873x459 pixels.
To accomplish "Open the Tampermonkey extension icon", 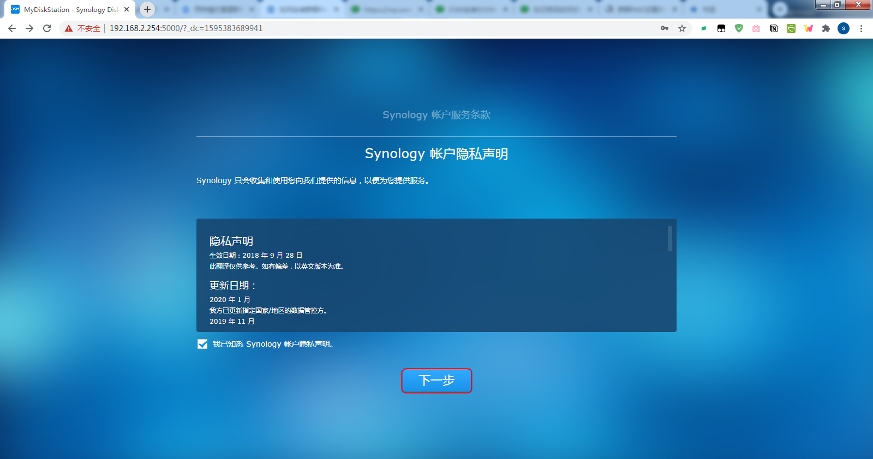I will (721, 28).
